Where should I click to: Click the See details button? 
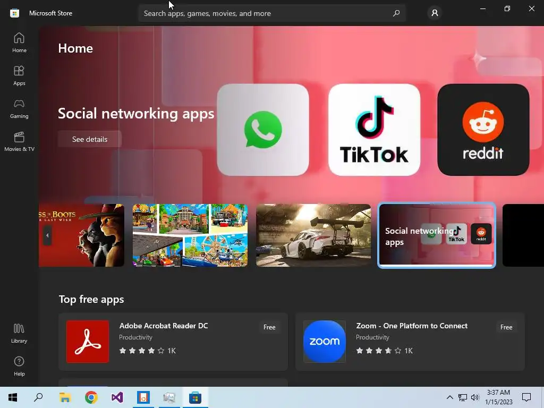pyautogui.click(x=89, y=139)
